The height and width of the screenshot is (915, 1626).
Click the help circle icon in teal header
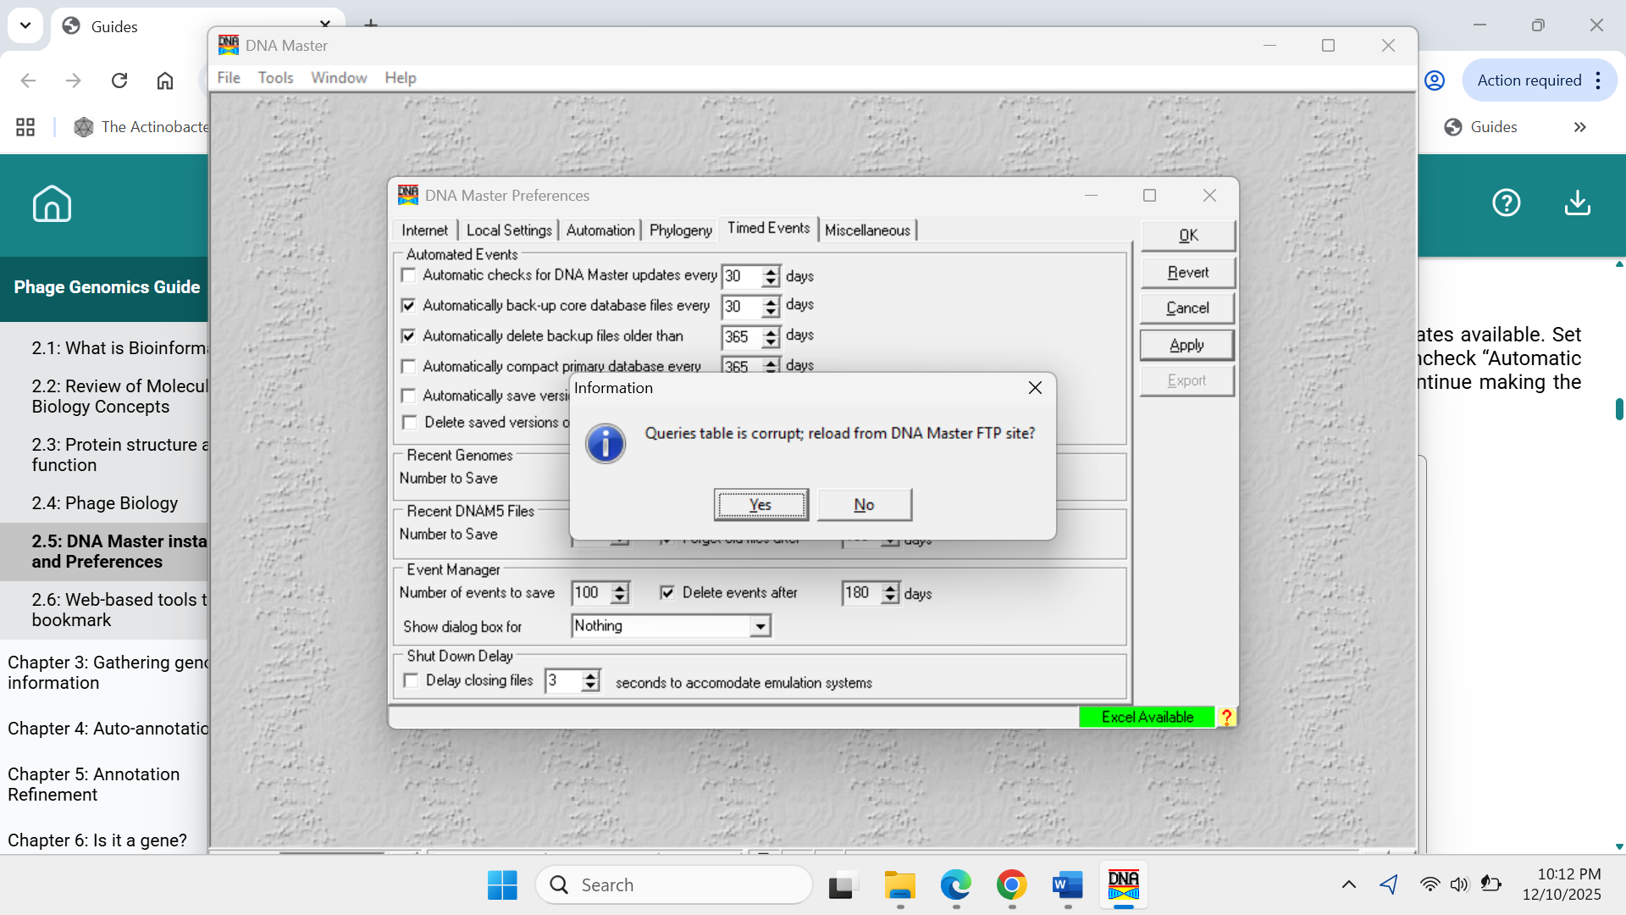(1506, 203)
